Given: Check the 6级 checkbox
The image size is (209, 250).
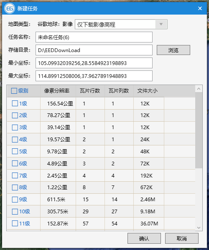Looking at the screenshot, I should pyautogui.click(x=15, y=163).
